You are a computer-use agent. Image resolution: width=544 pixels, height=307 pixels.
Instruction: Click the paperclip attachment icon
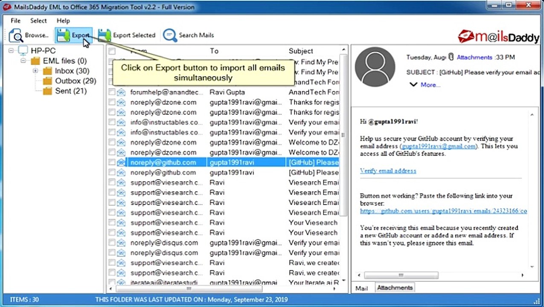451,57
